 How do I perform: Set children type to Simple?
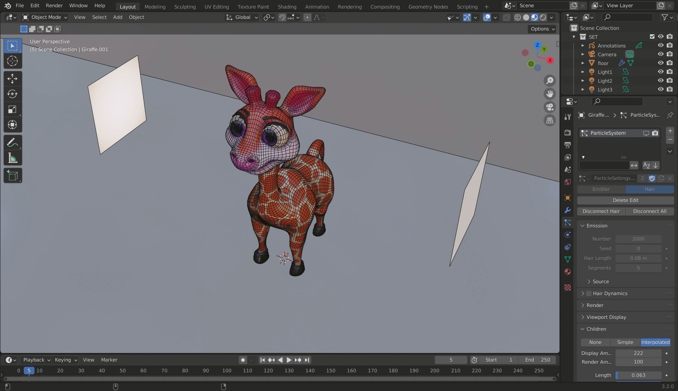point(625,342)
